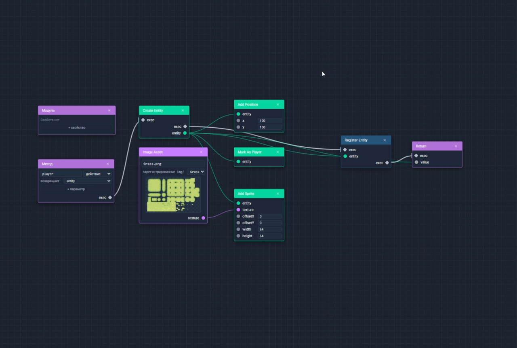
Task: Click the texture input pin on Add Sprite
Action: pyautogui.click(x=238, y=210)
